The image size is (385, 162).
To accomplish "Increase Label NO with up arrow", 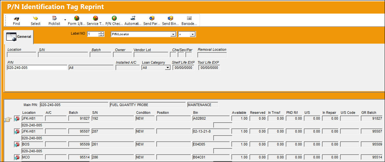I will tap(101, 33).
